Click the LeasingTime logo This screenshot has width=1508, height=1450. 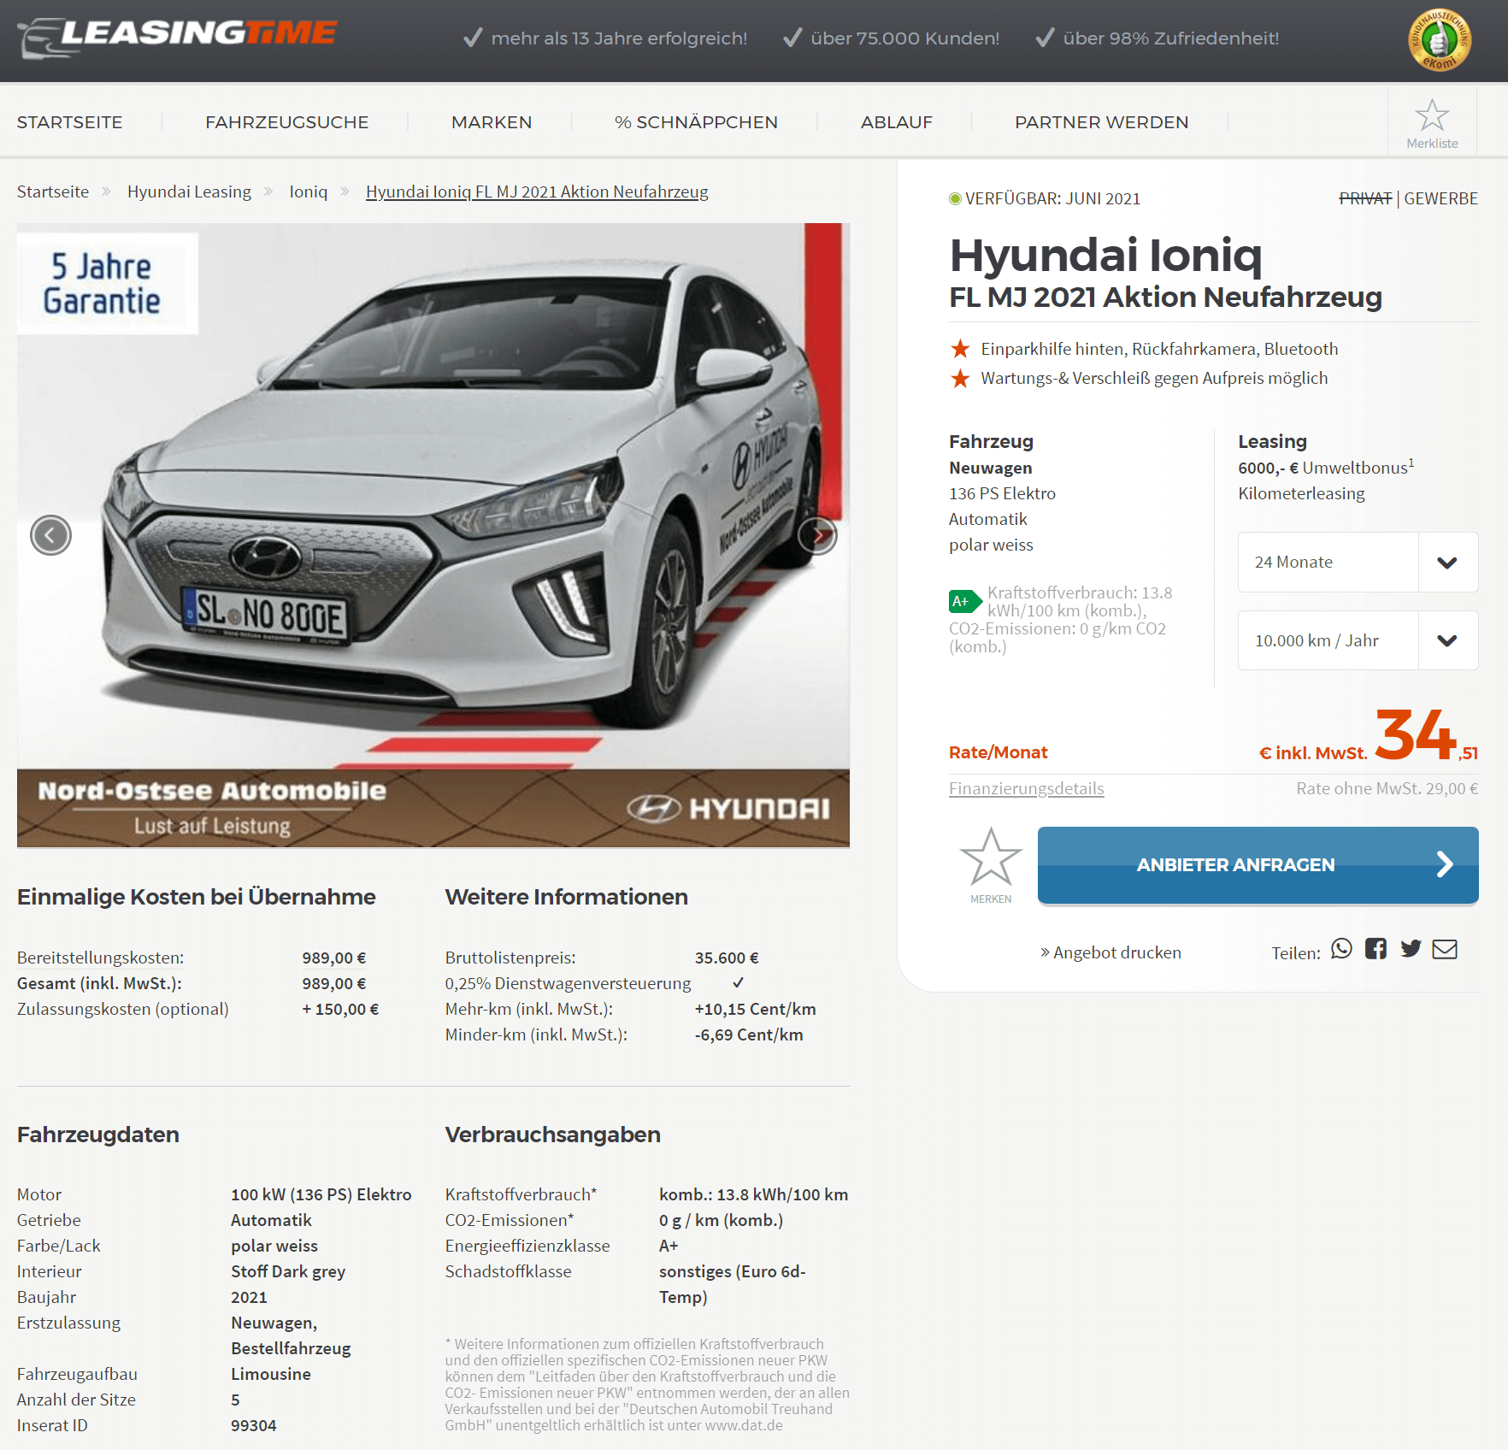point(178,37)
